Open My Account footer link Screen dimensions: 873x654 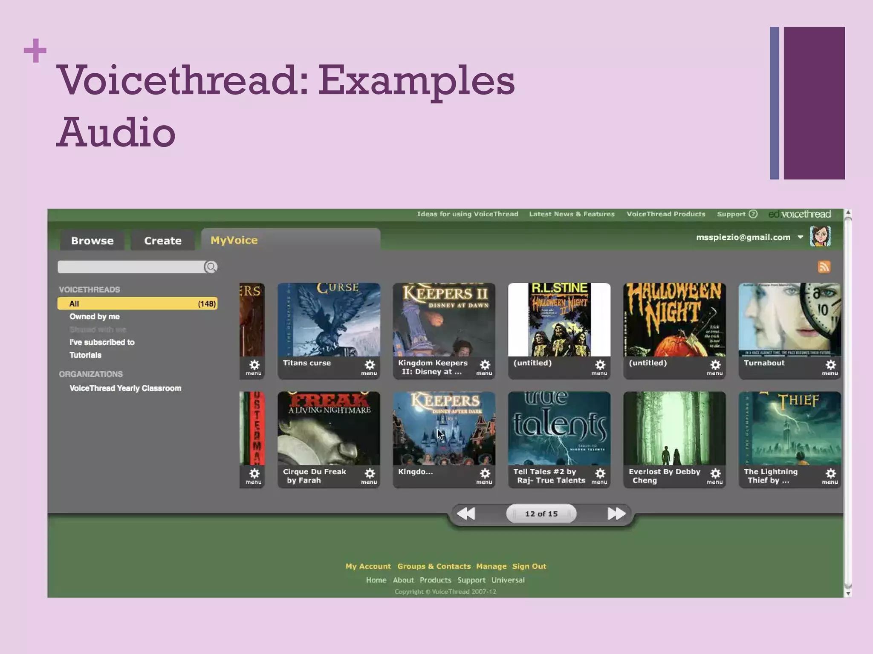(368, 566)
